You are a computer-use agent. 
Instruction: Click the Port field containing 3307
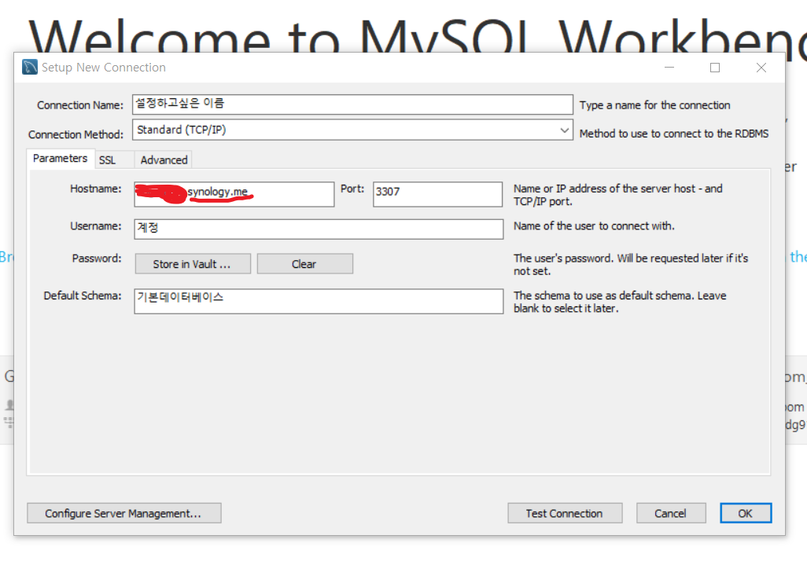coord(437,194)
